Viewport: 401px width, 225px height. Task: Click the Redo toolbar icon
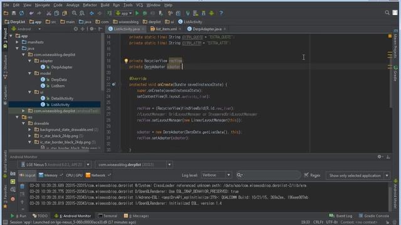39,13
